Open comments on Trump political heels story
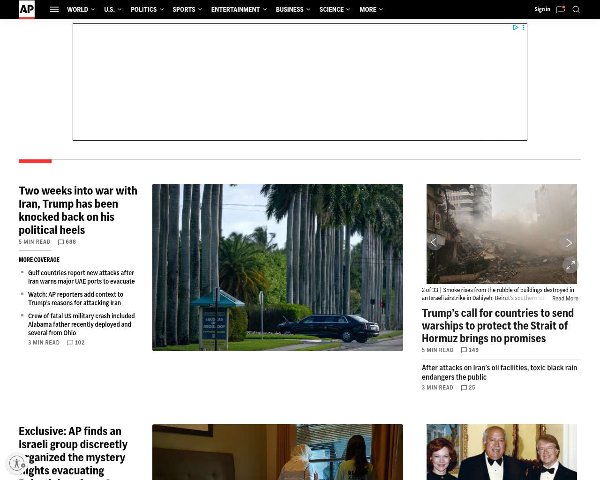 click(67, 242)
